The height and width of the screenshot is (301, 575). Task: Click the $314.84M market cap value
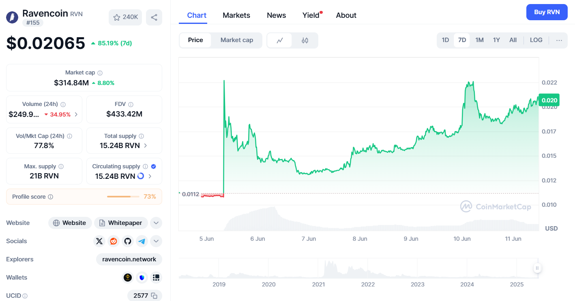(x=71, y=83)
